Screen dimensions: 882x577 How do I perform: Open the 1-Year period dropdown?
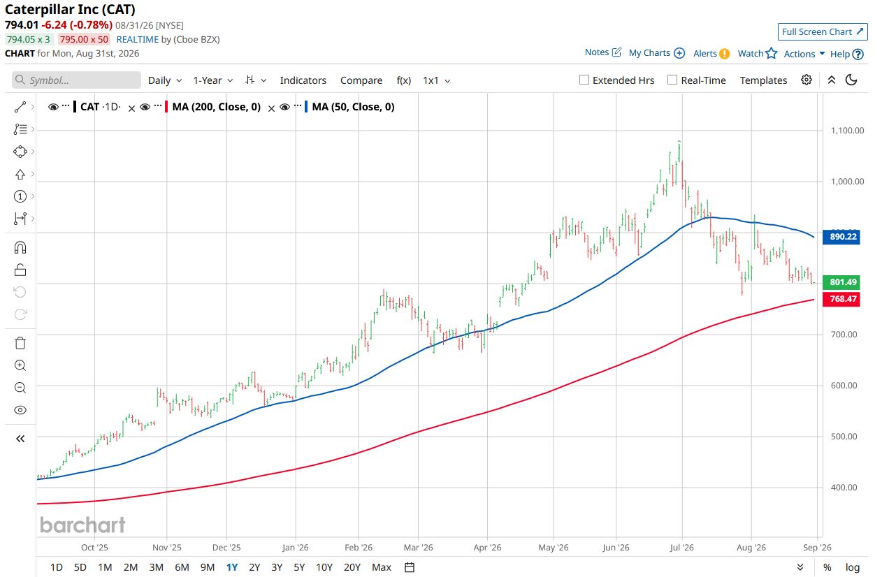pos(213,80)
